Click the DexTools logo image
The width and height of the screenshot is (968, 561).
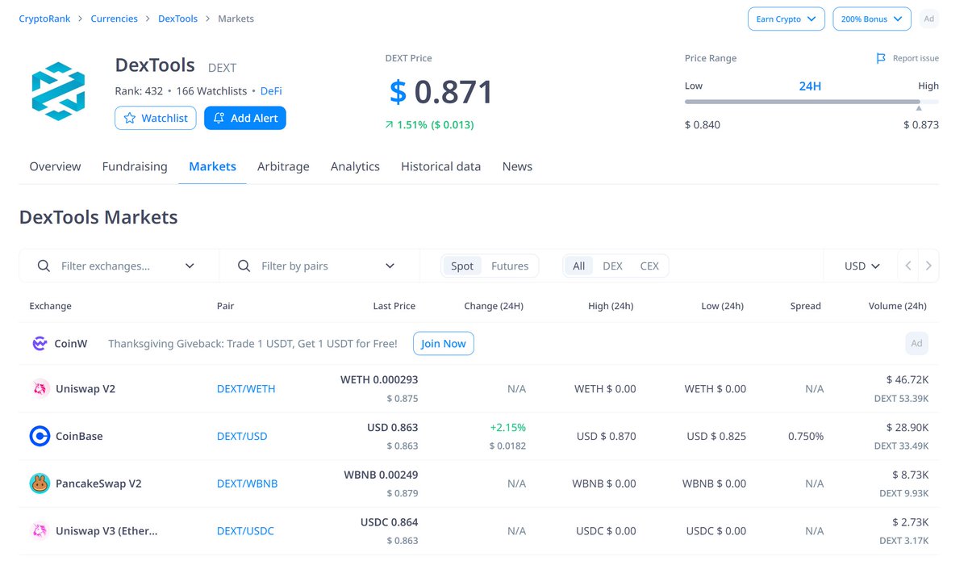click(58, 91)
